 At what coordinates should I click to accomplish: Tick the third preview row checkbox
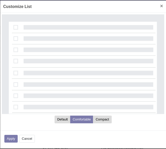(x=16, y=50)
